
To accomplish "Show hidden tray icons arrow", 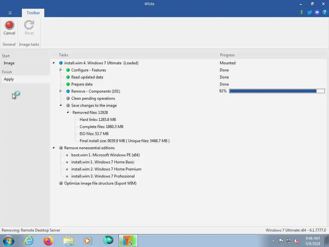I will 273,241.
